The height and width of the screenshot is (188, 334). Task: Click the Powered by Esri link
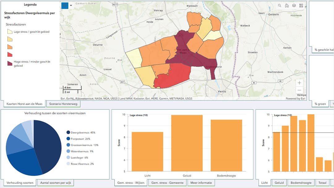pos(295,98)
